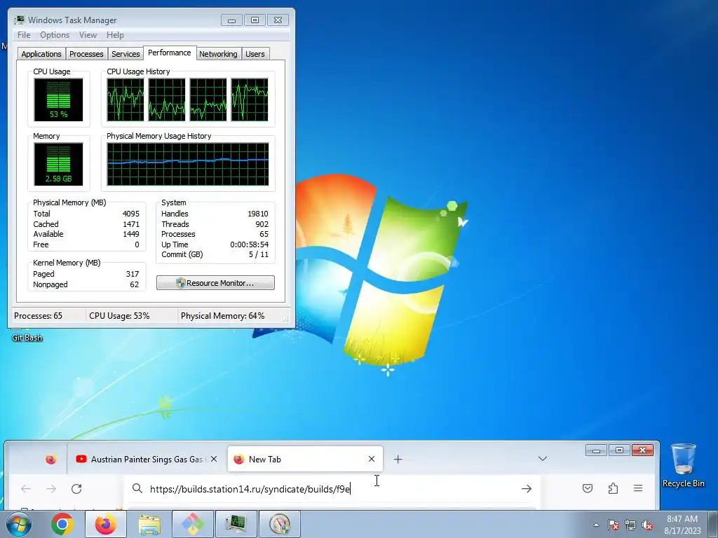Open Action Center flag icon in tray
This screenshot has width=718, height=538.
click(x=613, y=525)
